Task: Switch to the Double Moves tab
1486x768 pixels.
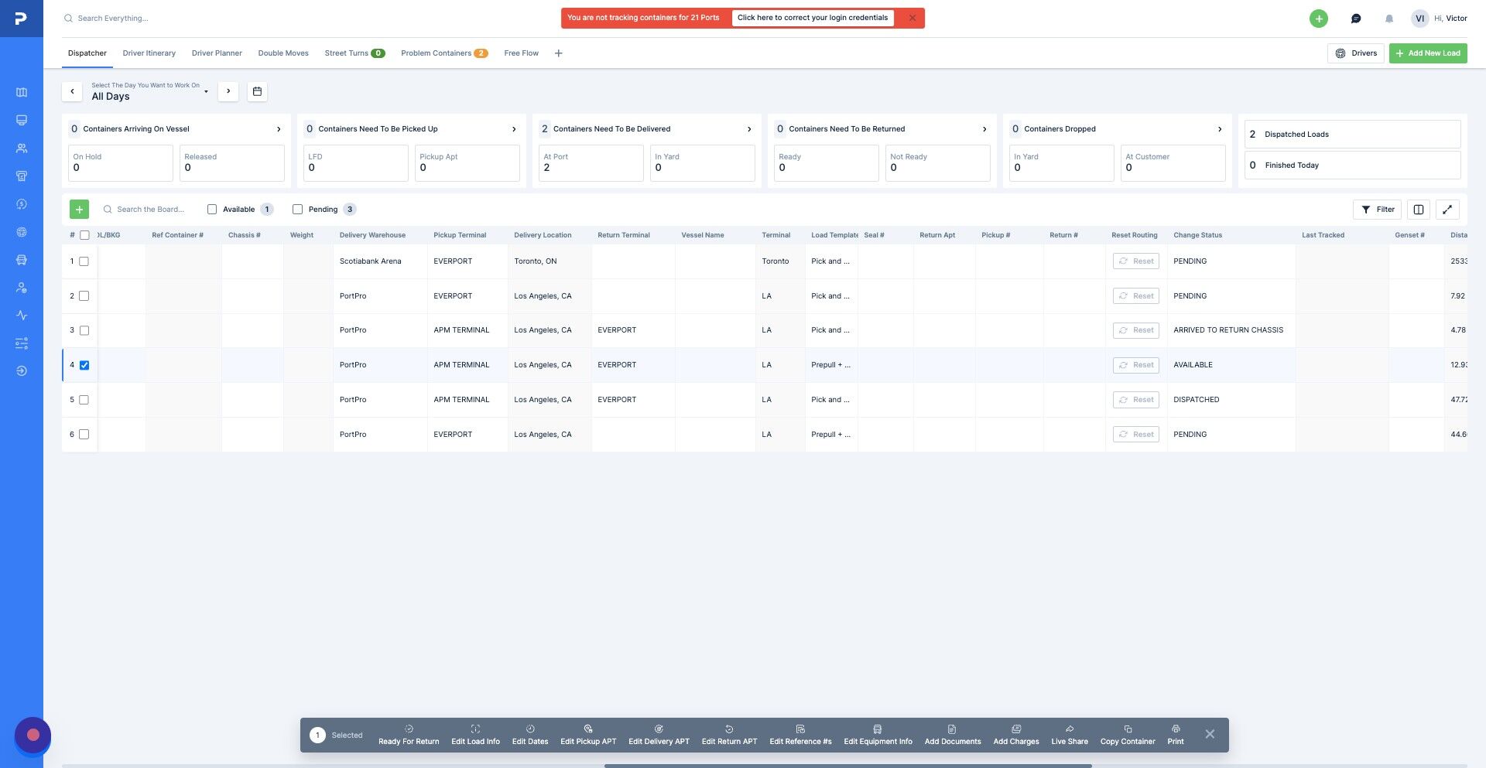Action: [x=283, y=53]
